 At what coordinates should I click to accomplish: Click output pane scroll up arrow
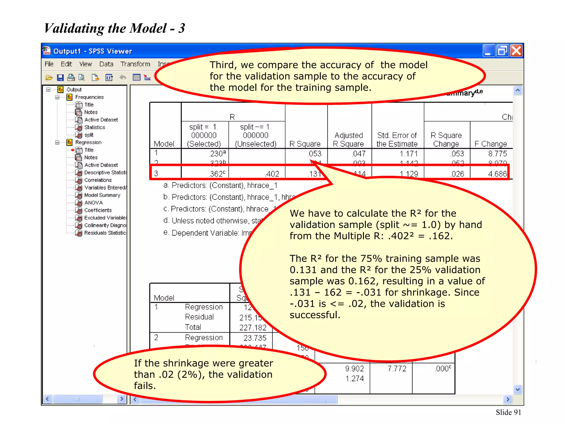click(x=518, y=91)
